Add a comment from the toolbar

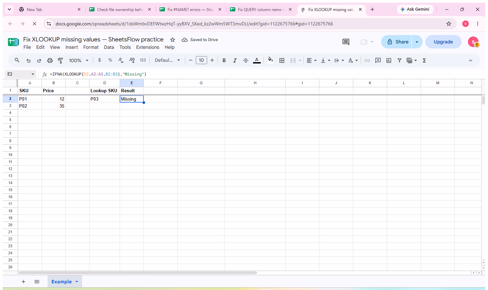click(378, 60)
